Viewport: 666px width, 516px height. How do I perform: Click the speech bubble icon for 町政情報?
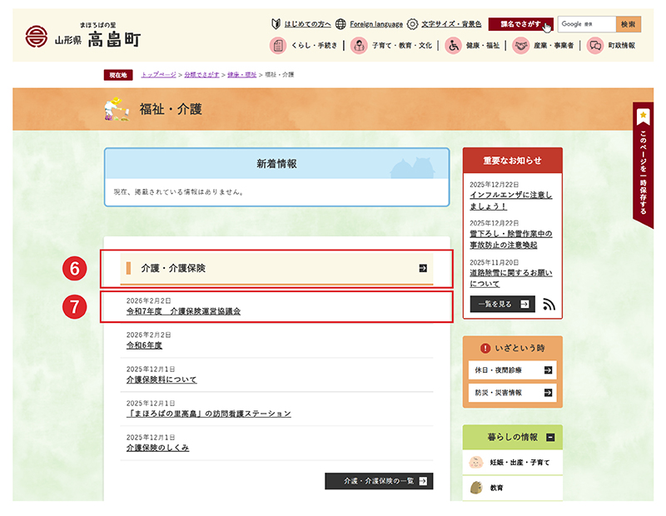tap(594, 47)
